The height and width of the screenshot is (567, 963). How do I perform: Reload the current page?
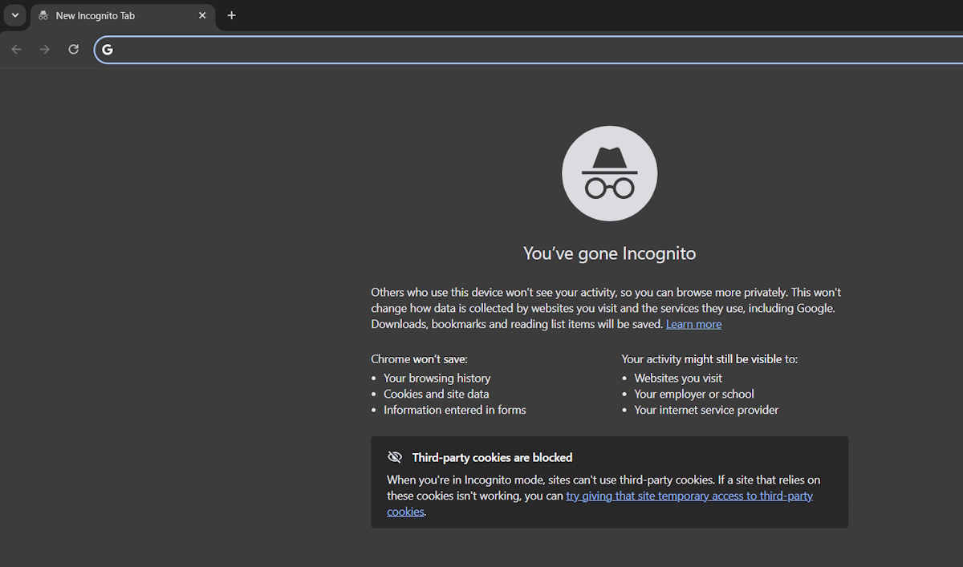click(73, 49)
